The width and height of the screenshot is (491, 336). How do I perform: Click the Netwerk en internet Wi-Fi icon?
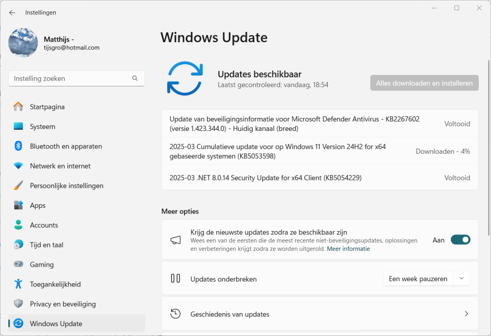click(x=18, y=166)
